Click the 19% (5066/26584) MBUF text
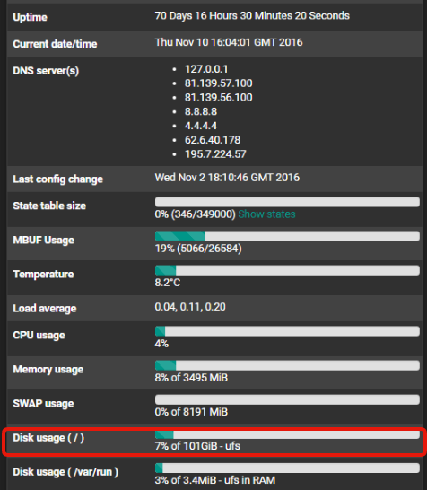This screenshot has width=427, height=490. [x=198, y=249]
